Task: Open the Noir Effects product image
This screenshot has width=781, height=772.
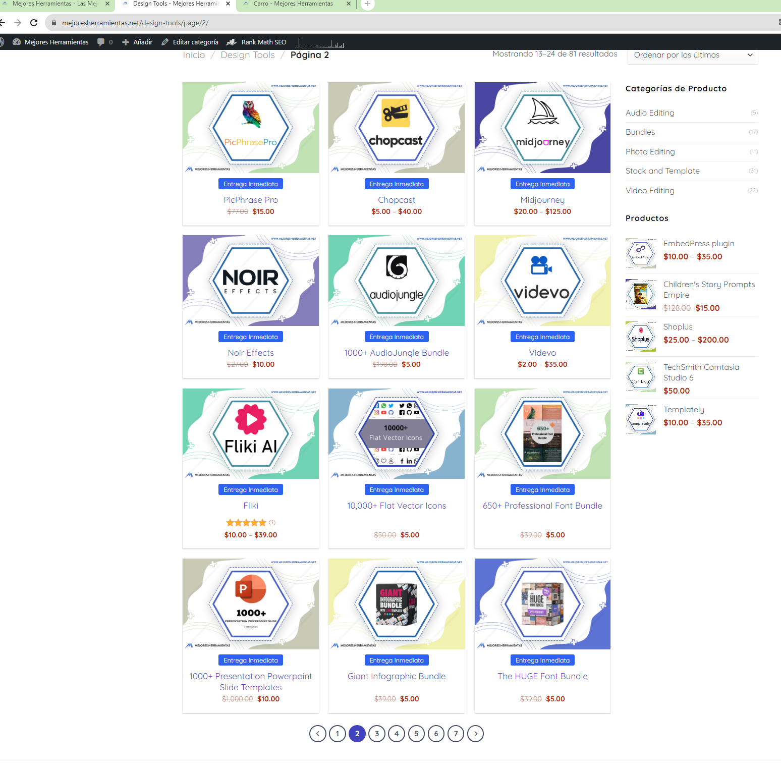Action: click(251, 281)
